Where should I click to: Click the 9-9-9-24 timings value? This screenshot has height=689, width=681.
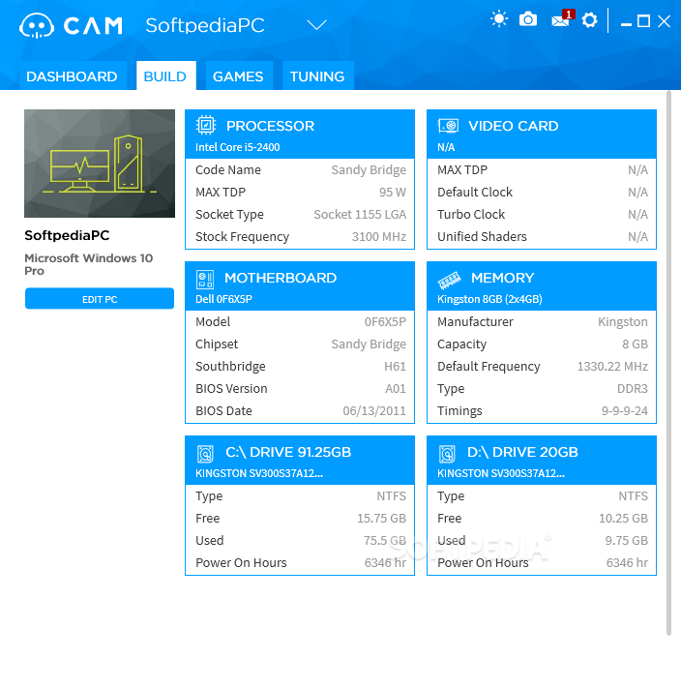coord(624,411)
